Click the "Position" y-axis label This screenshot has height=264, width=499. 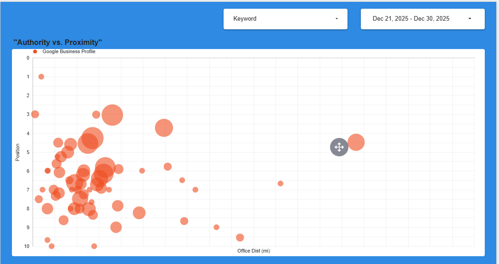[18, 153]
